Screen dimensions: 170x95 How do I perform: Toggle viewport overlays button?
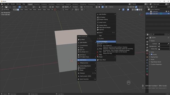(128, 9)
